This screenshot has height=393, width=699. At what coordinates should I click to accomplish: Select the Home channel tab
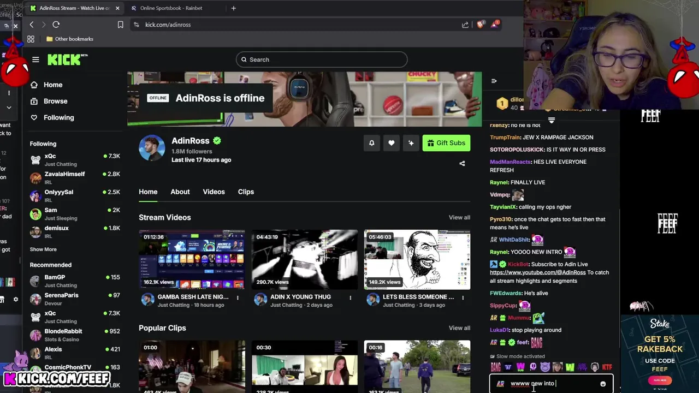coord(148,192)
